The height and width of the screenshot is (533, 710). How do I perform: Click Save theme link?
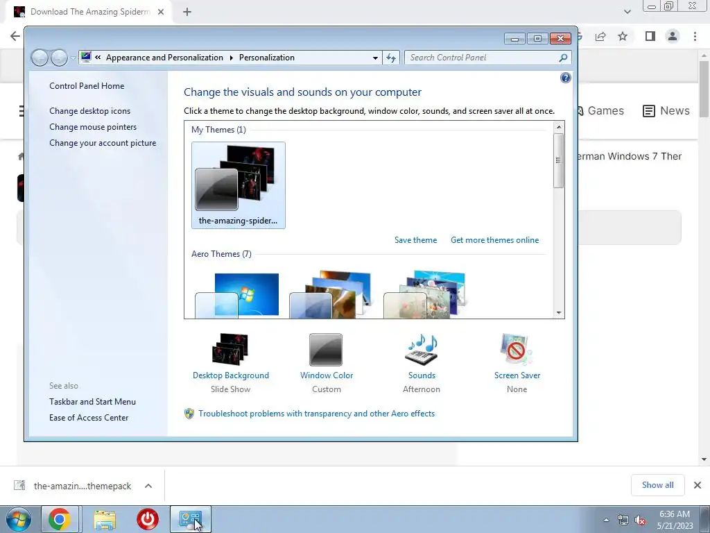click(x=415, y=239)
